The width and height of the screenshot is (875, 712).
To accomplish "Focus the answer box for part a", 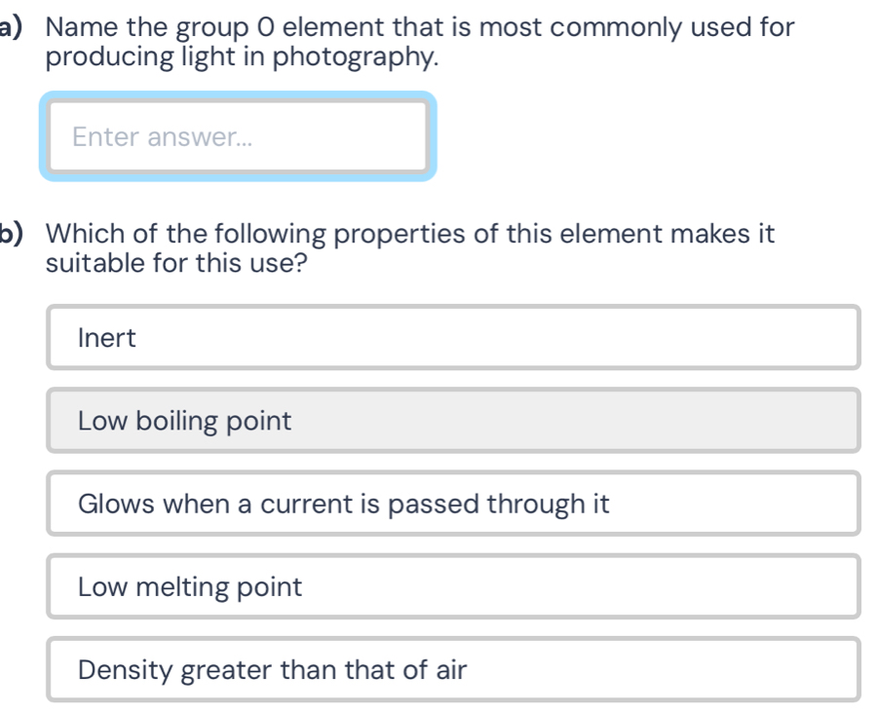I will pos(238,136).
